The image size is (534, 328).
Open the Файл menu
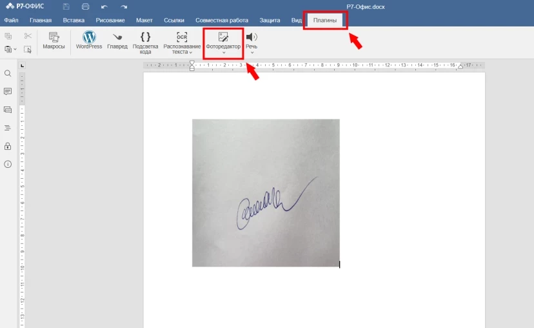pyautogui.click(x=11, y=20)
